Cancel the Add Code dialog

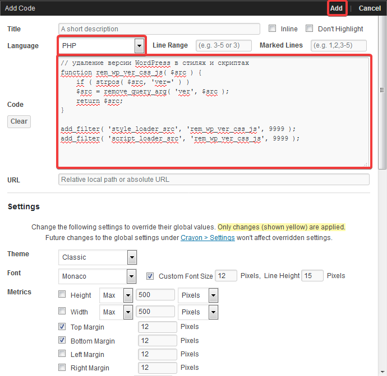tap(370, 8)
